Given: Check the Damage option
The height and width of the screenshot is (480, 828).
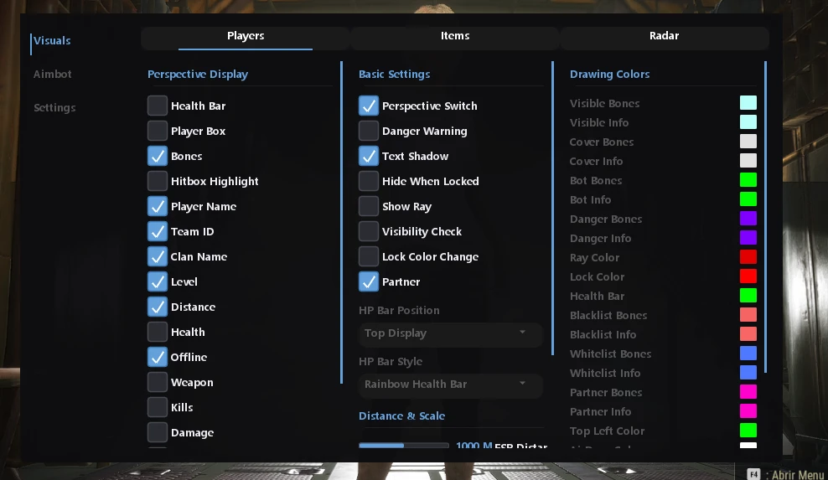Looking at the screenshot, I should tap(158, 432).
